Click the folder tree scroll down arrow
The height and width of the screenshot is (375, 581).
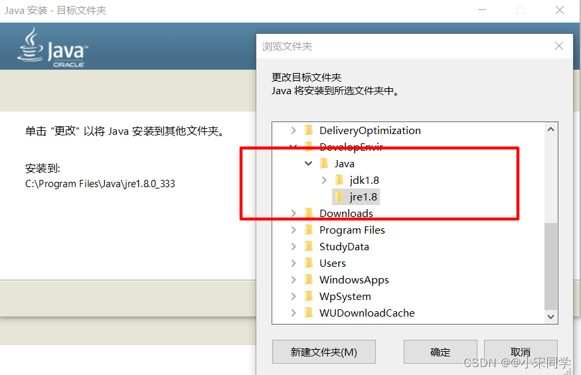click(x=550, y=317)
